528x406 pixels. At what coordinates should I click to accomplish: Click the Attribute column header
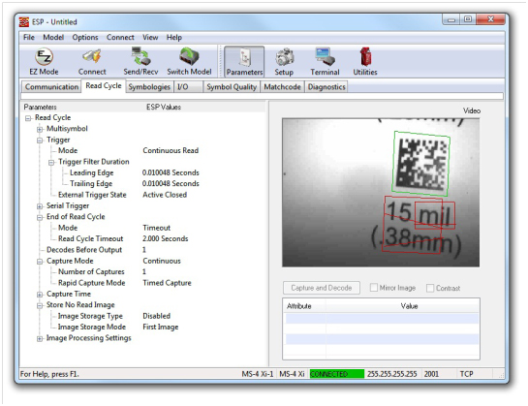click(x=299, y=306)
